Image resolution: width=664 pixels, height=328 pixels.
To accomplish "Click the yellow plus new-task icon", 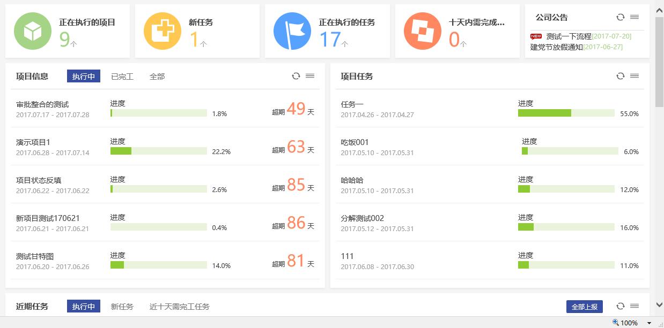I will tap(162, 31).
